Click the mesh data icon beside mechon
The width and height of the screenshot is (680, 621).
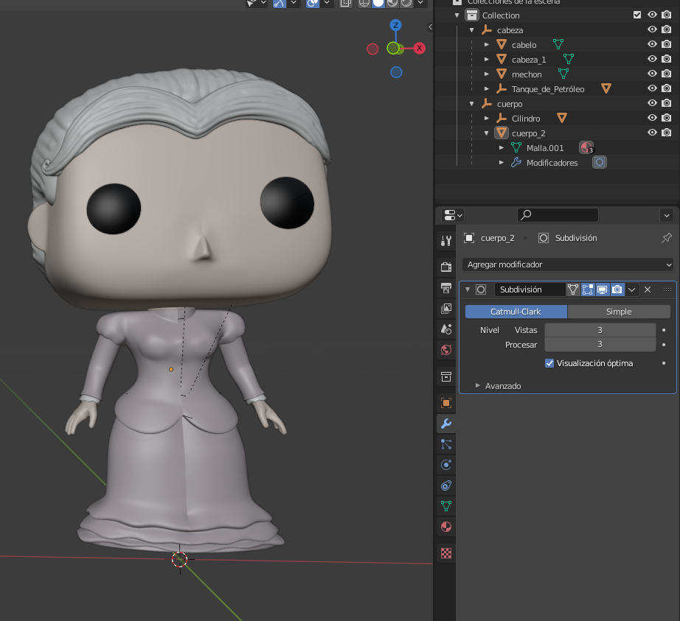pyautogui.click(x=563, y=74)
